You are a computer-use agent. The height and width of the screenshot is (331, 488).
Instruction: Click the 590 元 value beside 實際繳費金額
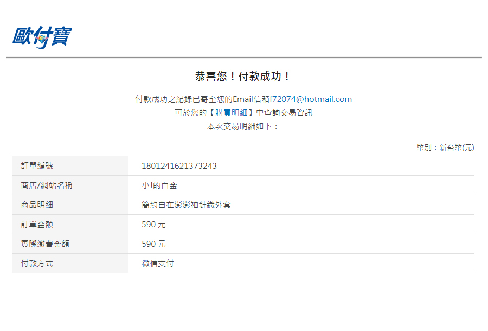(153, 244)
